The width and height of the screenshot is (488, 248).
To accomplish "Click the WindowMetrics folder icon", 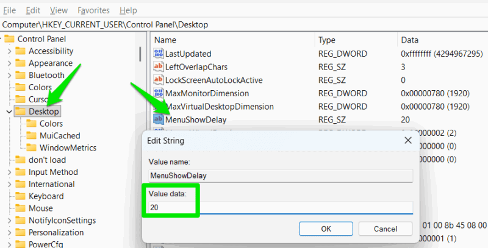I will pos(31,147).
